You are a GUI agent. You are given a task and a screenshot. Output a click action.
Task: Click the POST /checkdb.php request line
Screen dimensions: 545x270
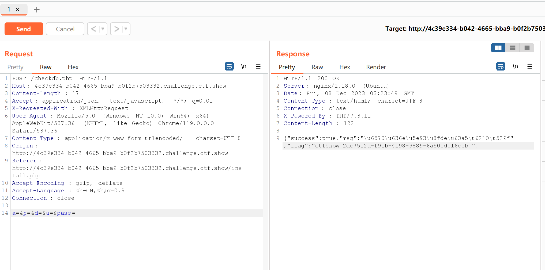pyautogui.click(x=60, y=79)
